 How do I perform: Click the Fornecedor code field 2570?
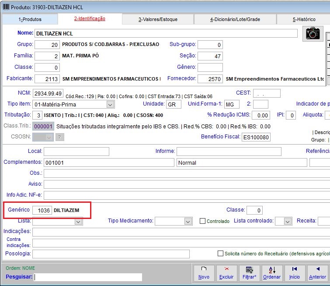point(210,79)
